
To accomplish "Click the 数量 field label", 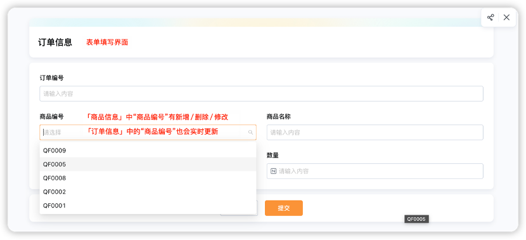I will pyautogui.click(x=273, y=156).
